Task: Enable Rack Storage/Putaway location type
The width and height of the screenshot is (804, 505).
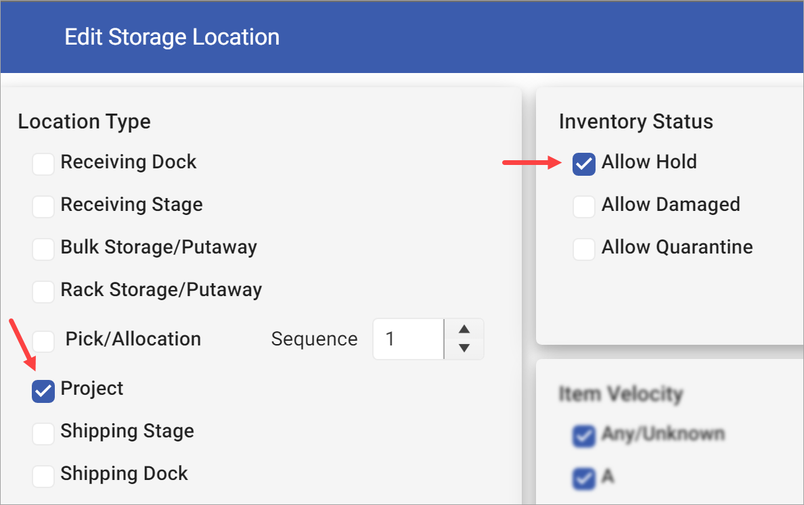Action: tap(43, 291)
